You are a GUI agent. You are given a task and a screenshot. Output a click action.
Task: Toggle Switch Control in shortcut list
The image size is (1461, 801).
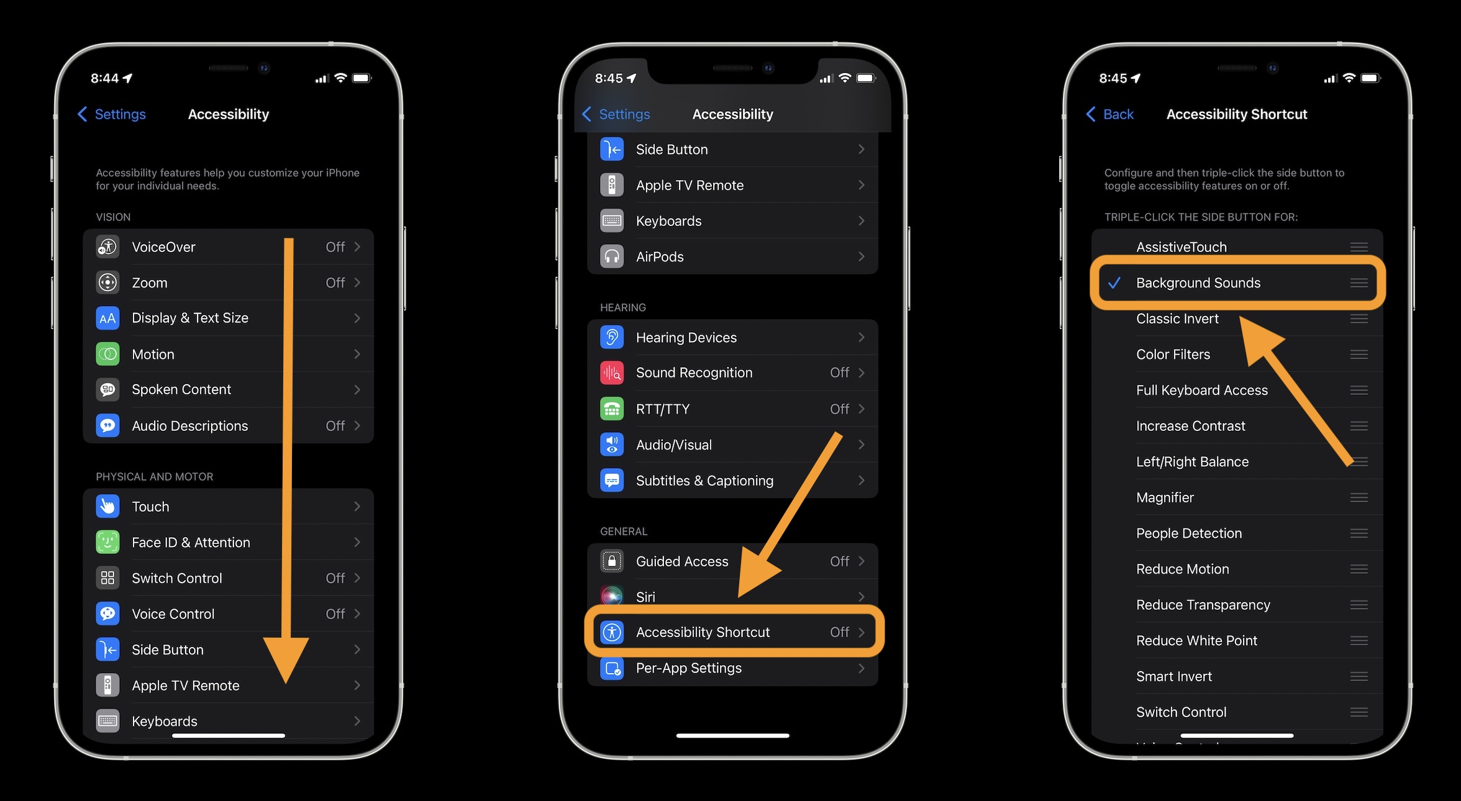point(1185,711)
